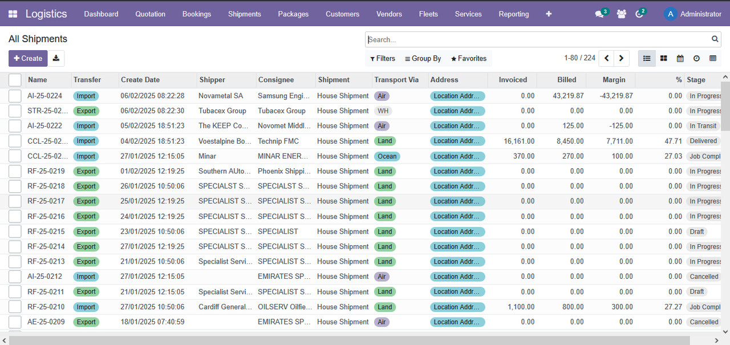
Task: Open the Group By dropdown
Action: pos(423,58)
